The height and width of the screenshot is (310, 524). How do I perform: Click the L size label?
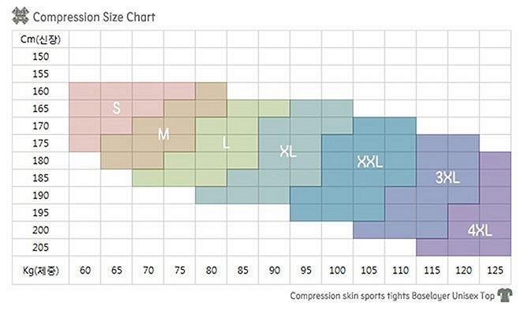coord(226,143)
